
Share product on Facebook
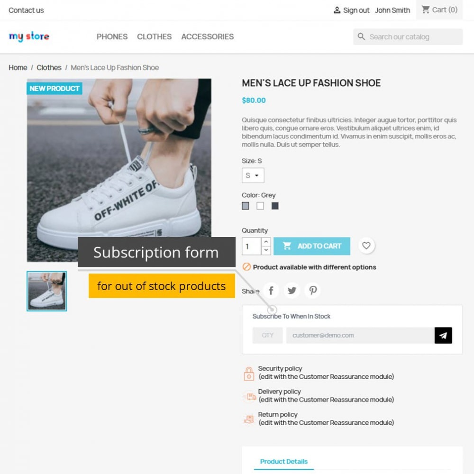(271, 291)
